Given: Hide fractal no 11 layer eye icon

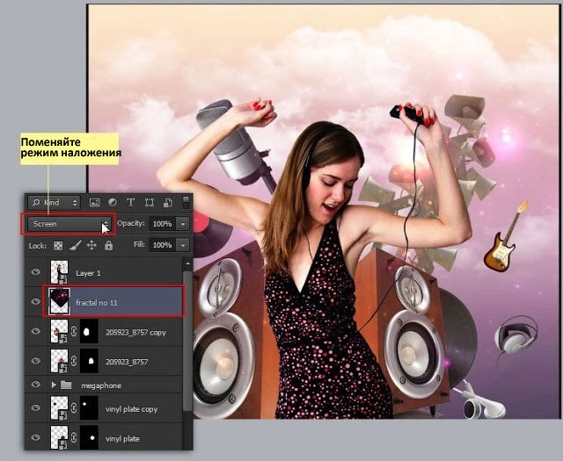Looking at the screenshot, I should 35,301.
